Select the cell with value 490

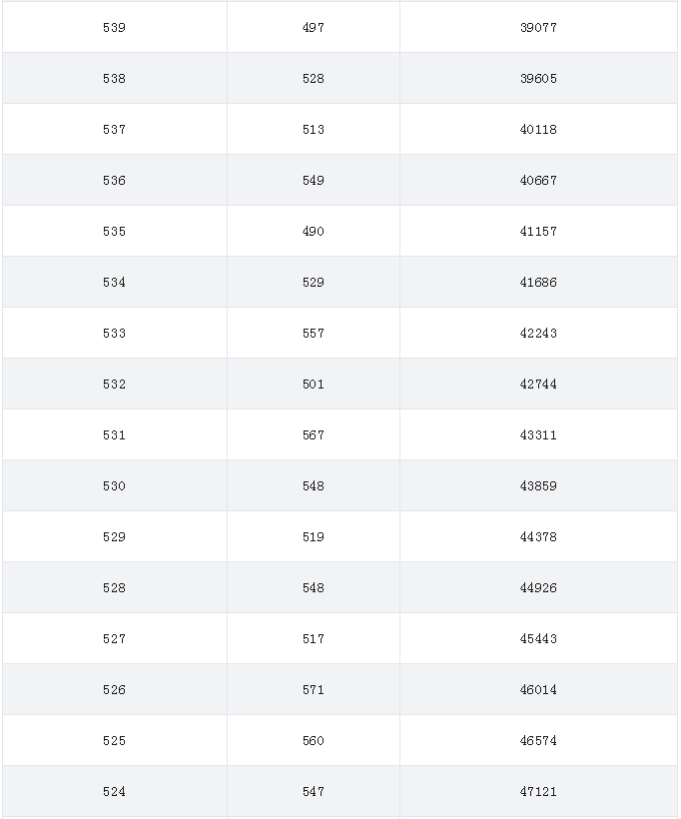[314, 231]
